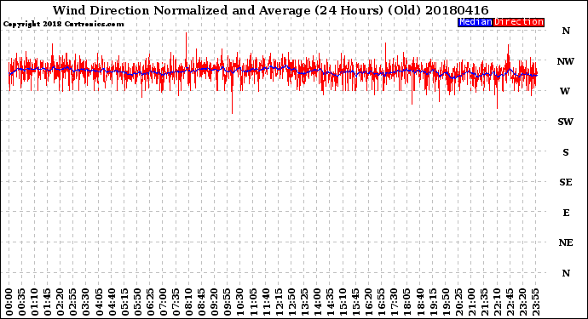
Task: Click the 11:05 time label
Action: (x=253, y=302)
